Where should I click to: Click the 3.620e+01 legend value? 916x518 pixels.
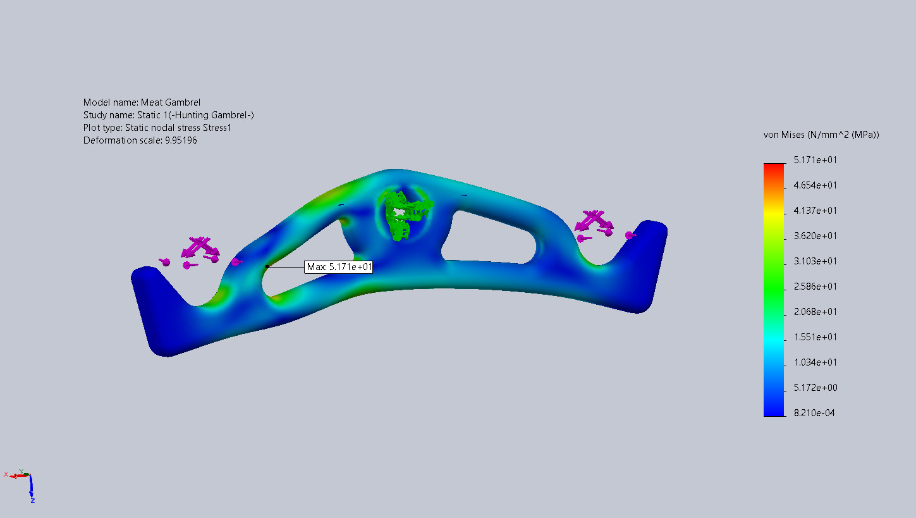(815, 236)
